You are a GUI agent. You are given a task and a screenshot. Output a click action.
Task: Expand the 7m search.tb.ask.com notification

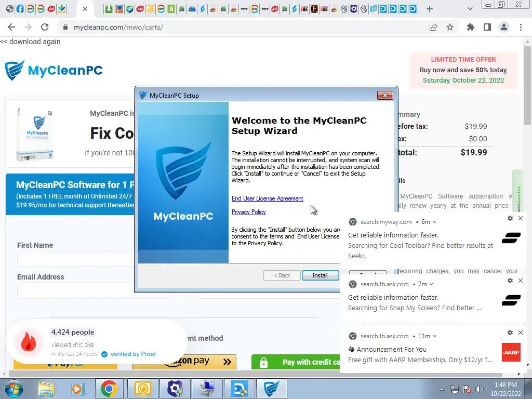point(431,284)
